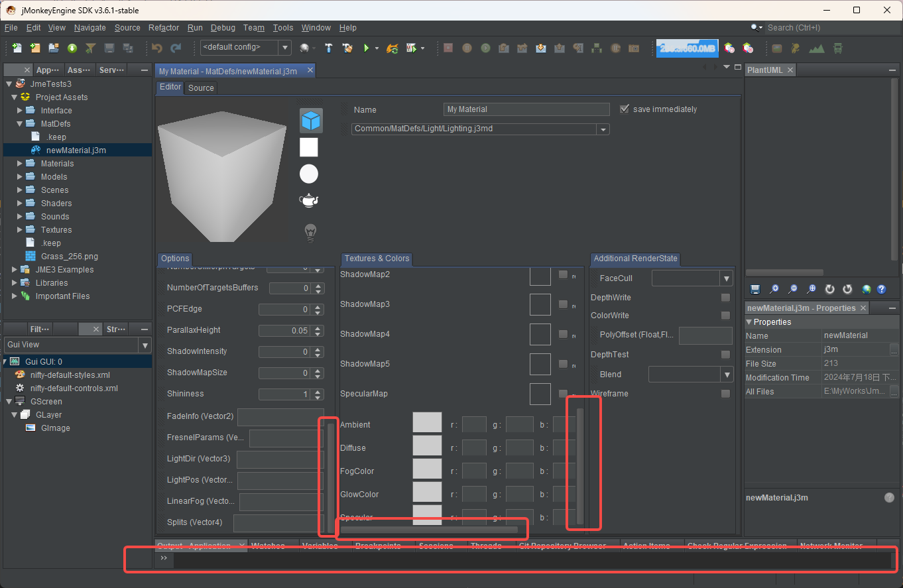Click the New File toolbar icon
Image resolution: width=903 pixels, height=588 pixels.
[17, 48]
